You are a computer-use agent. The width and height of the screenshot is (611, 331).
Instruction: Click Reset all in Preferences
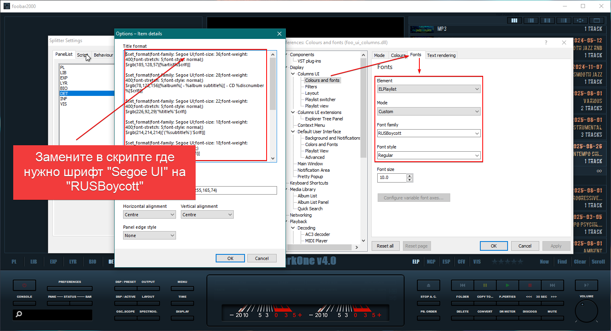385,246
